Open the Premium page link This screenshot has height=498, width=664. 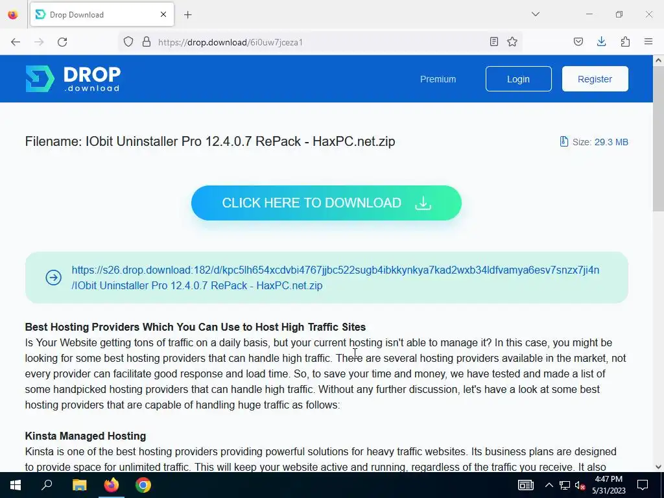click(438, 79)
